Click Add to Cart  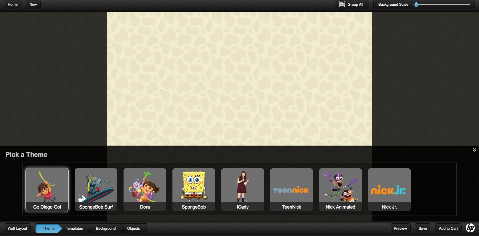coord(448,228)
